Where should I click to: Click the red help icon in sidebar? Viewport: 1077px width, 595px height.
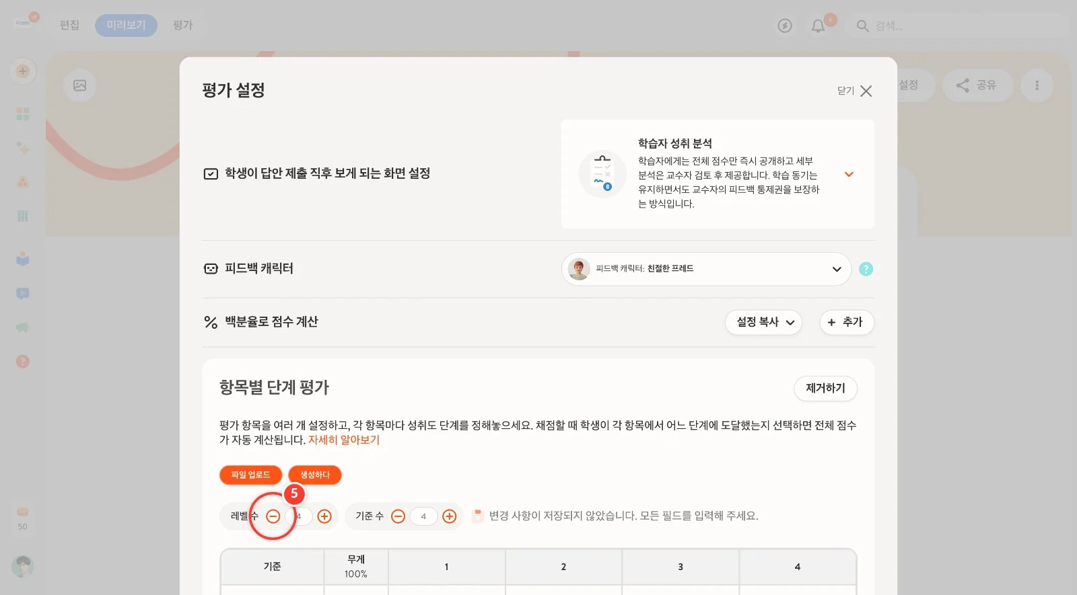23,362
